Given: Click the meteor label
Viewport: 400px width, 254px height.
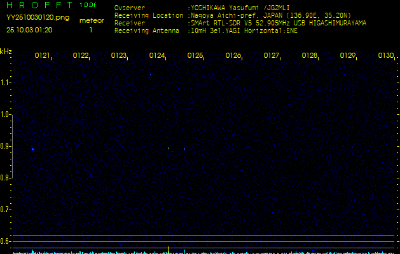Looking at the screenshot, I should click(92, 20).
